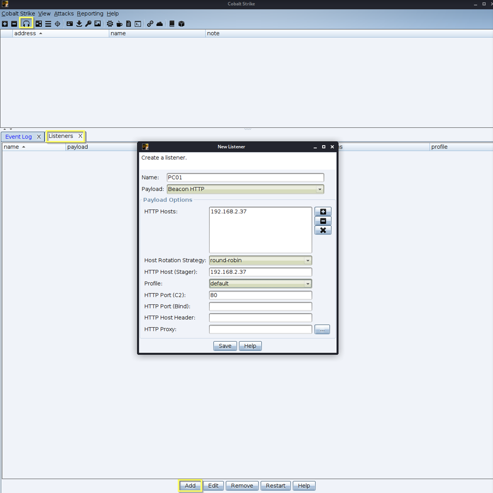Open the Reporting menu
The width and height of the screenshot is (493, 493).
pos(90,13)
